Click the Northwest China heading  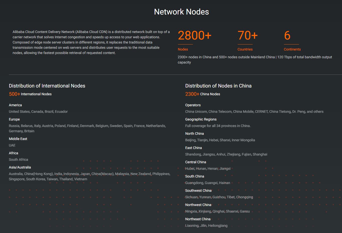198,205
